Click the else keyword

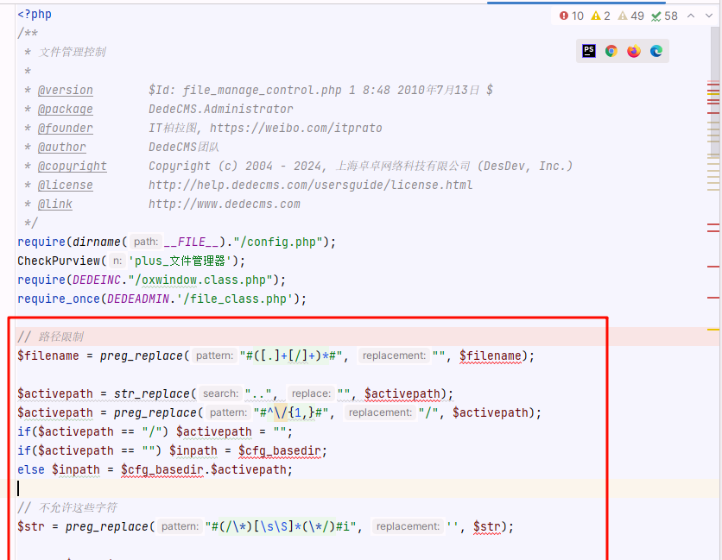(x=31, y=469)
